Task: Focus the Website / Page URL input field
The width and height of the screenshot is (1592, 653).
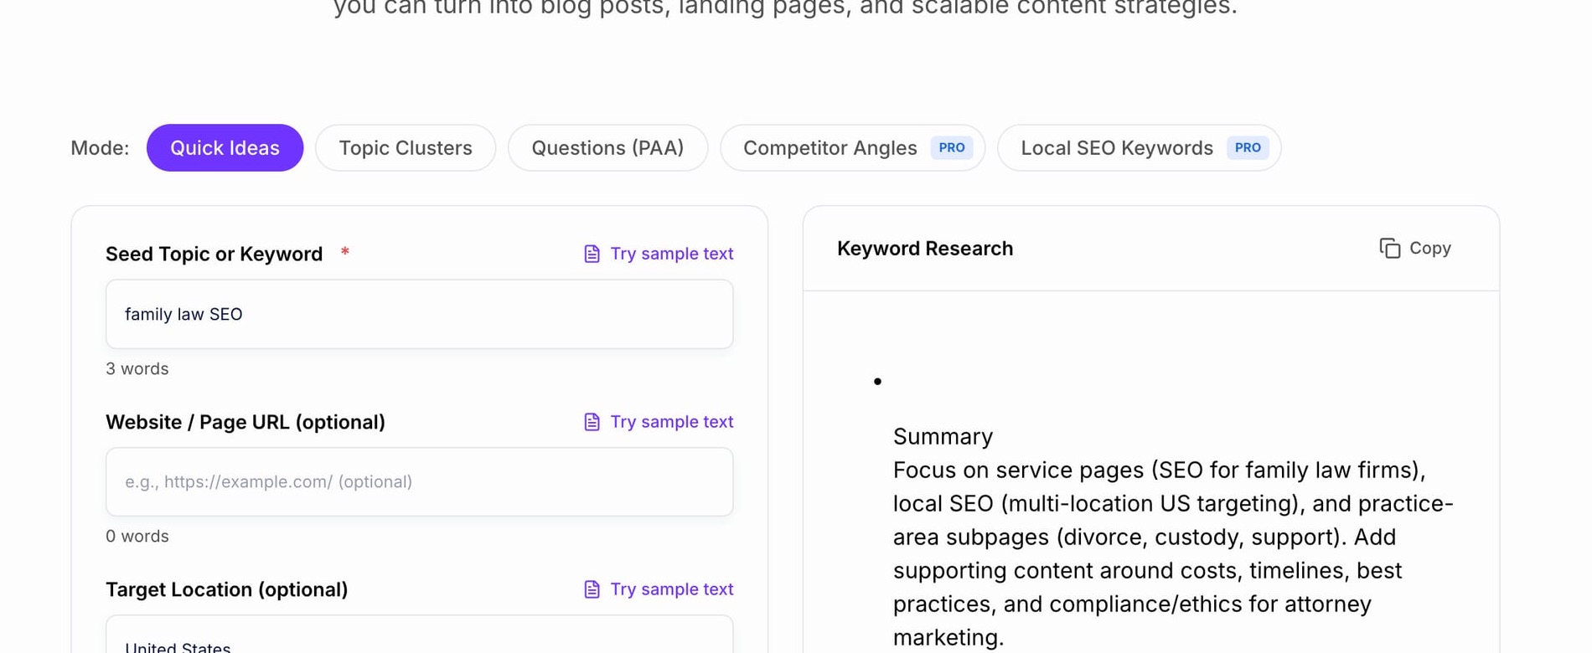Action: coord(419,481)
